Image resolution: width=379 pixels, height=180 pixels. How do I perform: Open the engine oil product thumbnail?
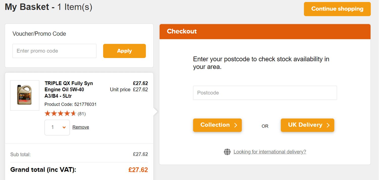[25, 95]
